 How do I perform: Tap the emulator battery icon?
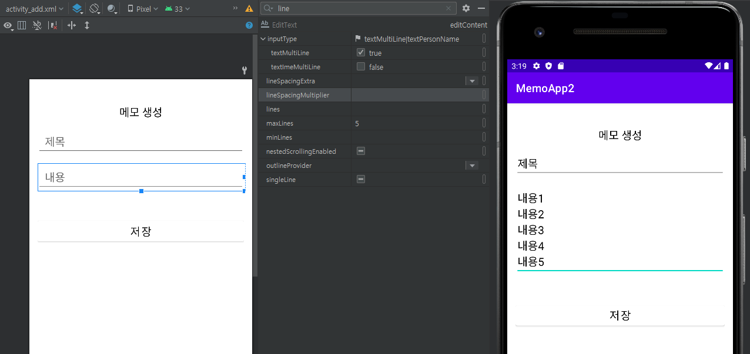point(726,66)
